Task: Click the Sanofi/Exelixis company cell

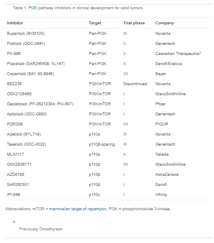Action: click(169, 64)
